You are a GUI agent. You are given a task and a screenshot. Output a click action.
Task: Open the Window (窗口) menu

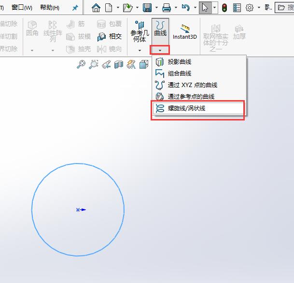tap(22, 8)
